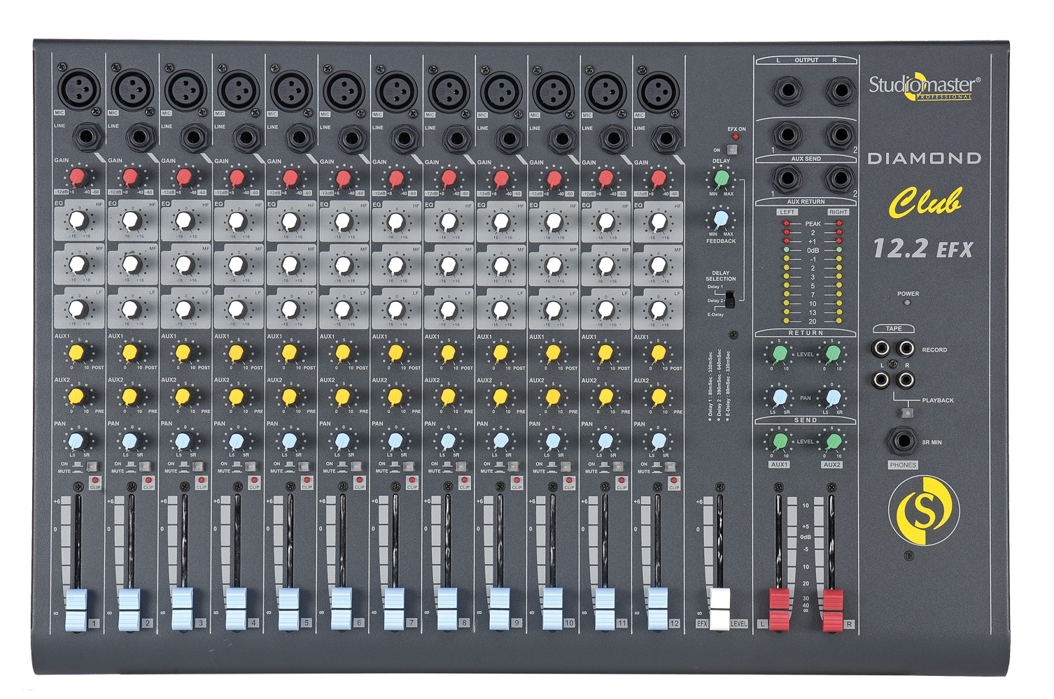Adjust the red GAIN knob on channel 1
Screen dimensions: 1054x699
tap(79, 176)
